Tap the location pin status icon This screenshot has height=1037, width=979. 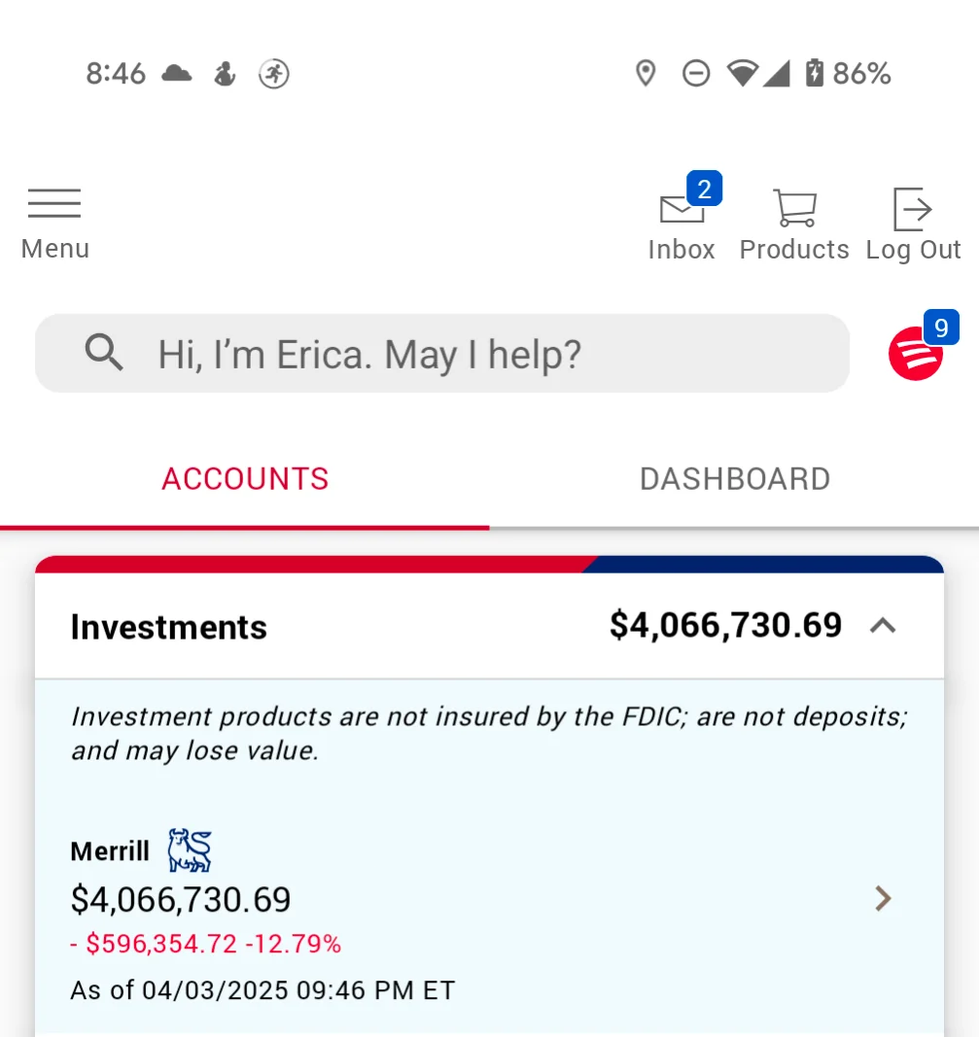coord(646,74)
